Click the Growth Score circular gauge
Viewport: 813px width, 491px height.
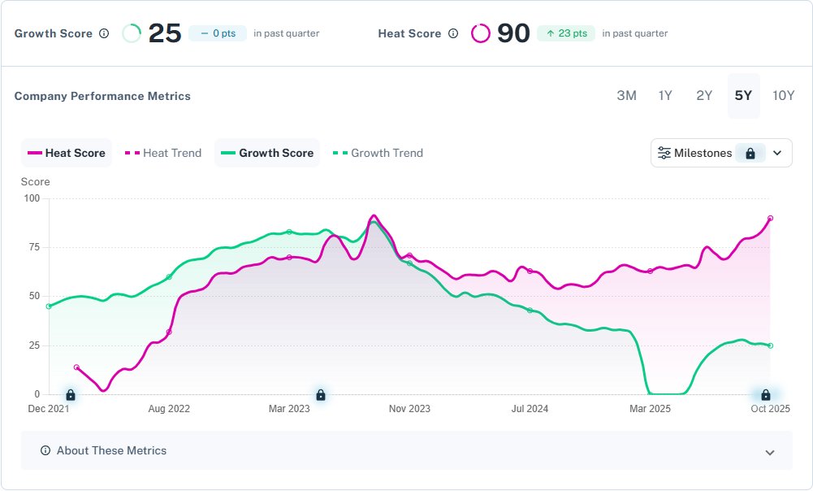click(132, 34)
